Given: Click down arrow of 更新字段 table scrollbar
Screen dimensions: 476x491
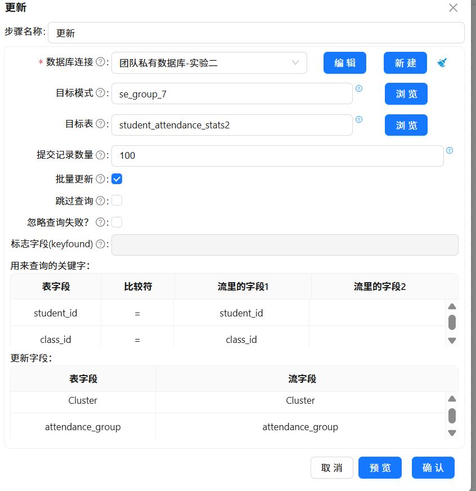Looking at the screenshot, I should pyautogui.click(x=452, y=433).
